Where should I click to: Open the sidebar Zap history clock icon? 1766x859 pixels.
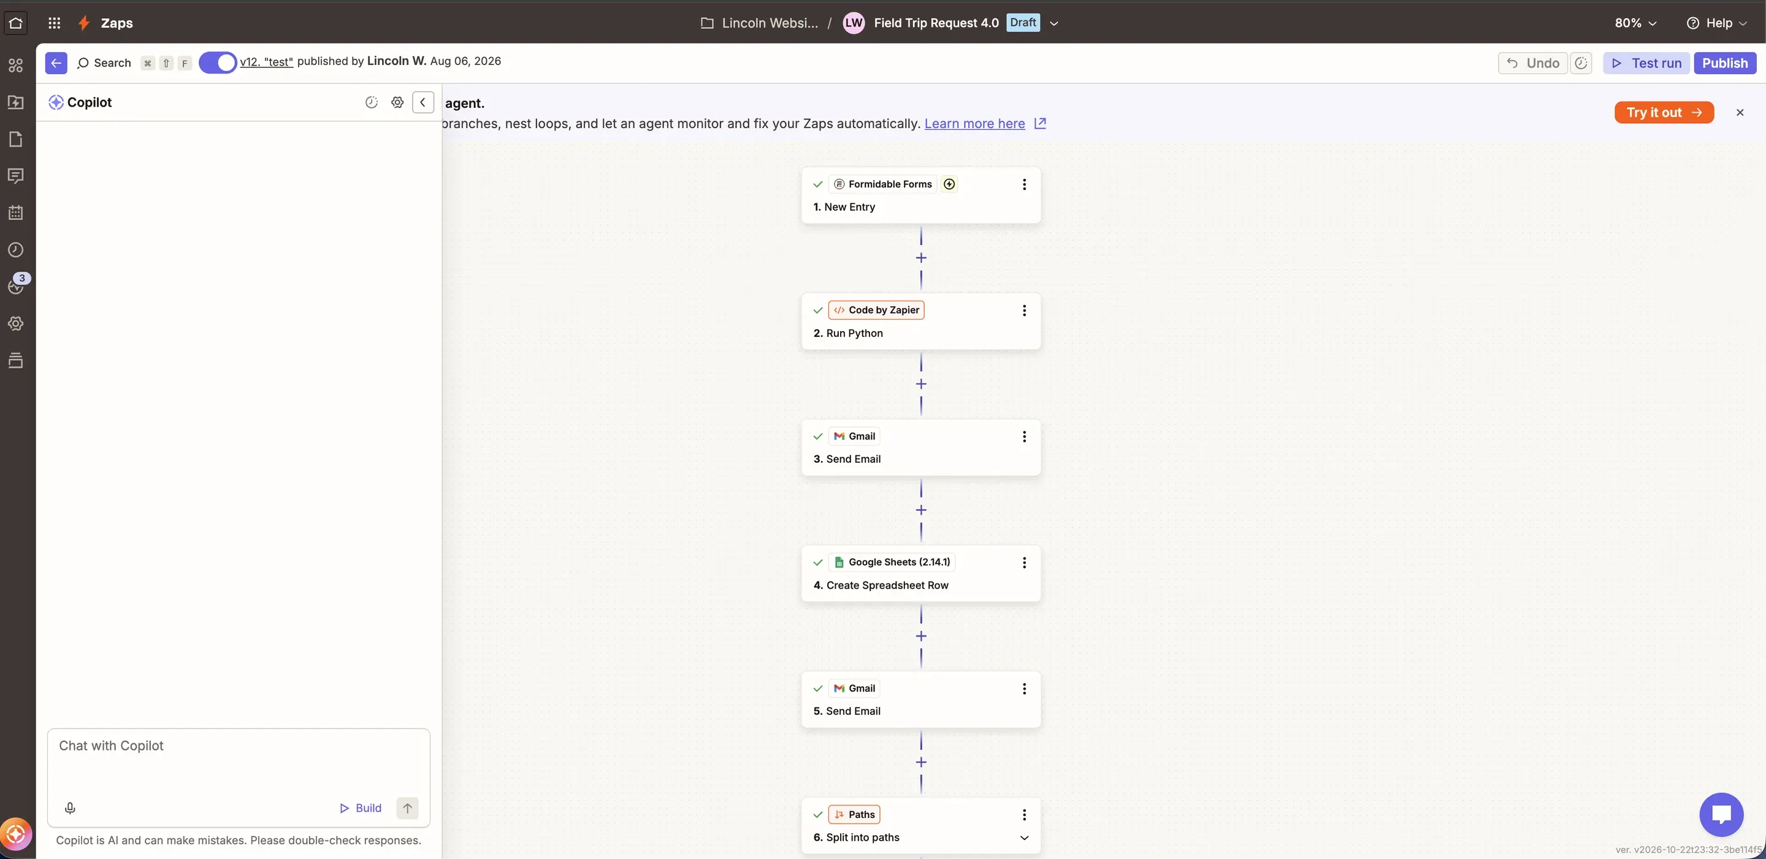(x=16, y=250)
